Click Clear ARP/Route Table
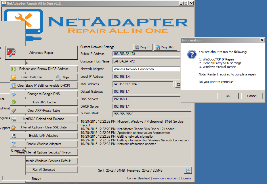This screenshot has width=267, height=184. (44, 111)
